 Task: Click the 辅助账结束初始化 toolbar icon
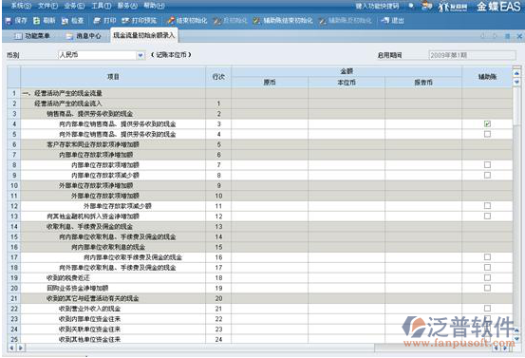click(283, 21)
